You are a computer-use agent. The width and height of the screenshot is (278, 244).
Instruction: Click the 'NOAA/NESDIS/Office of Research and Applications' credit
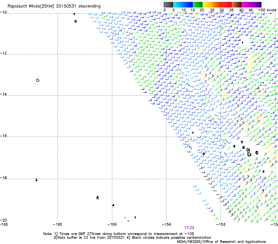point(221,242)
